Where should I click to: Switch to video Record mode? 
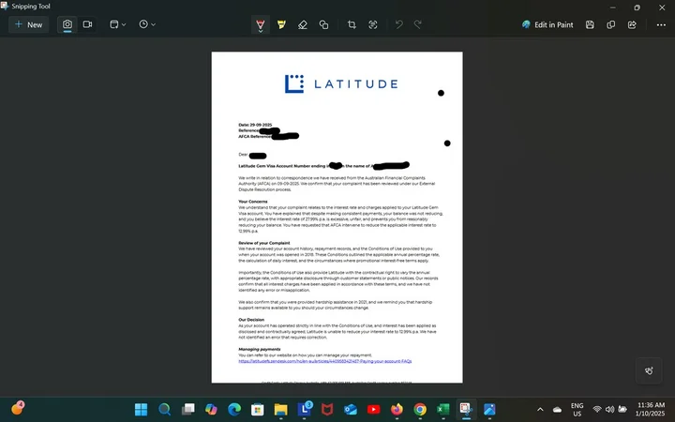point(87,24)
